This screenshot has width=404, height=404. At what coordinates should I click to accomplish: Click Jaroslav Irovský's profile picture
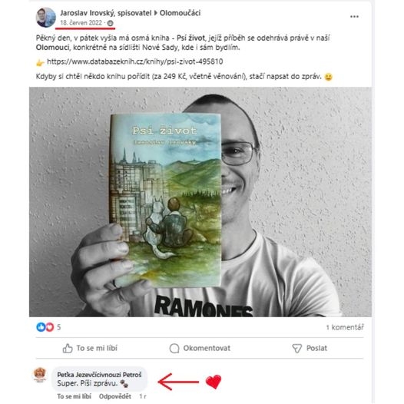coord(45,18)
